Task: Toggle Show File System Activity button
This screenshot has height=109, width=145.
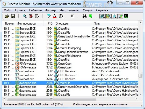Action: (x=108, y=16)
